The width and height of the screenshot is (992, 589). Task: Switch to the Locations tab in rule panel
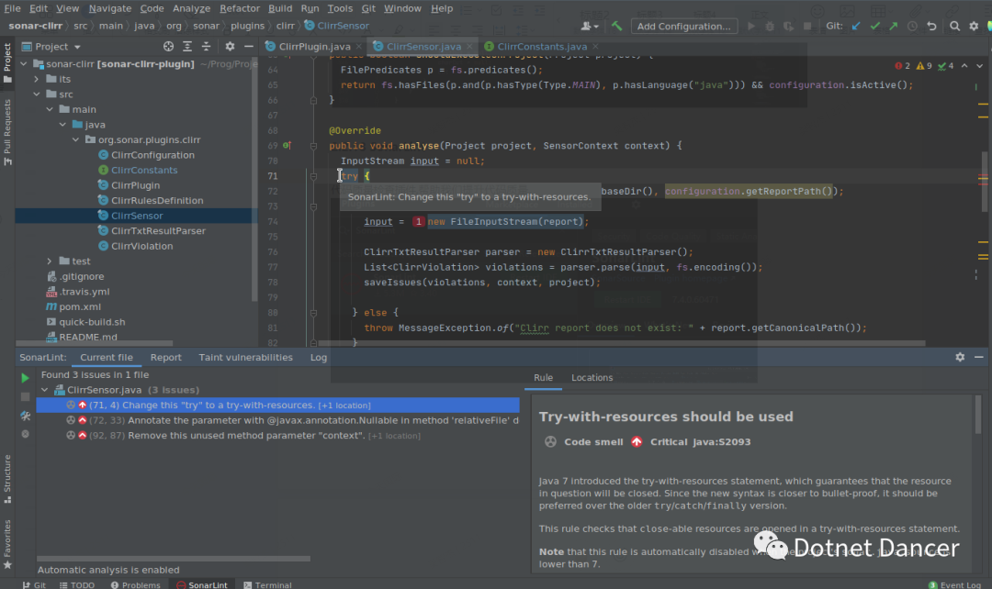click(x=592, y=377)
